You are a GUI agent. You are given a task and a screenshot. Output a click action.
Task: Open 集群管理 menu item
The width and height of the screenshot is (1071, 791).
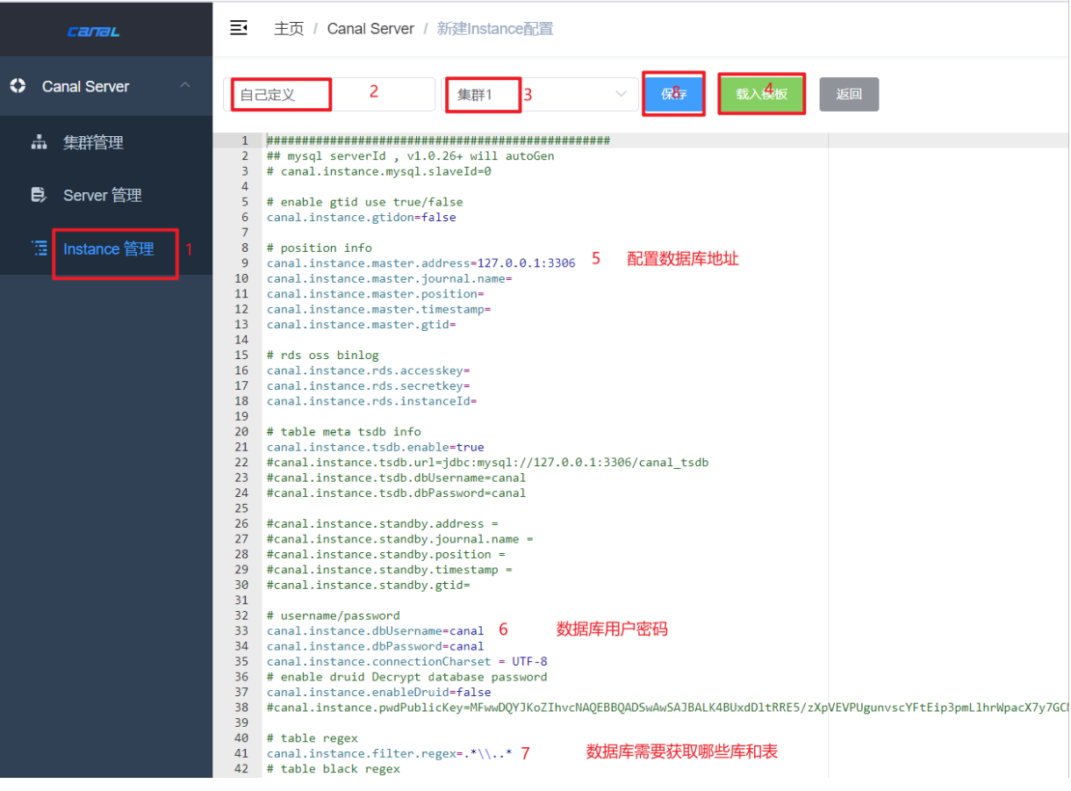(x=93, y=142)
